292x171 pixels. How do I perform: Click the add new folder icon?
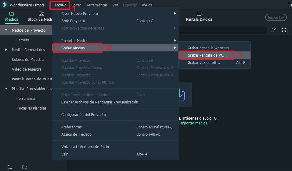tap(10, 167)
